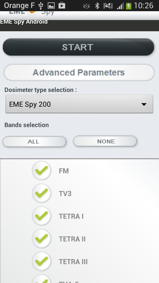159x283 pixels.
Task: Tap the signal strength bars icon
Action: pos(120,6)
